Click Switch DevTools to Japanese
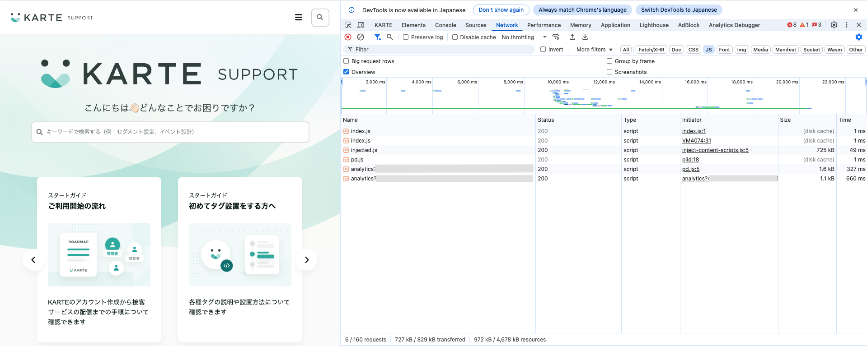 pyautogui.click(x=679, y=10)
